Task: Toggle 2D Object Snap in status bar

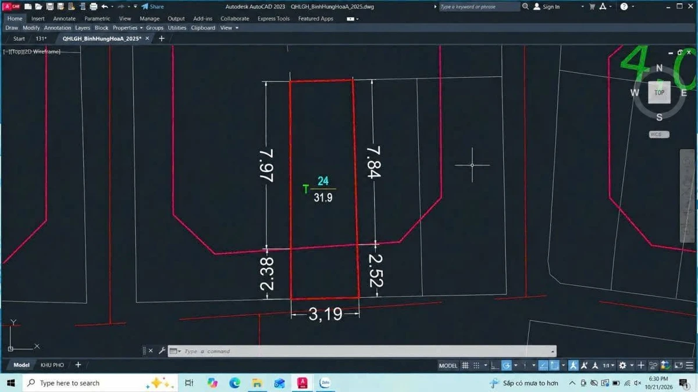Action: point(554,365)
